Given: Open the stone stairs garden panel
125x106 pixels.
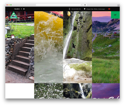Looking at the screenshot, I should (20, 47).
